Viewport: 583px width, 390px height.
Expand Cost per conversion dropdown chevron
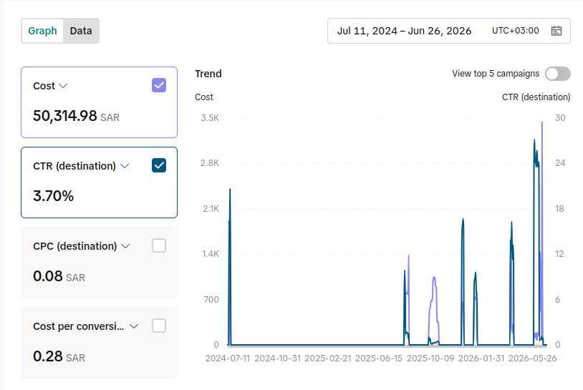tap(134, 326)
